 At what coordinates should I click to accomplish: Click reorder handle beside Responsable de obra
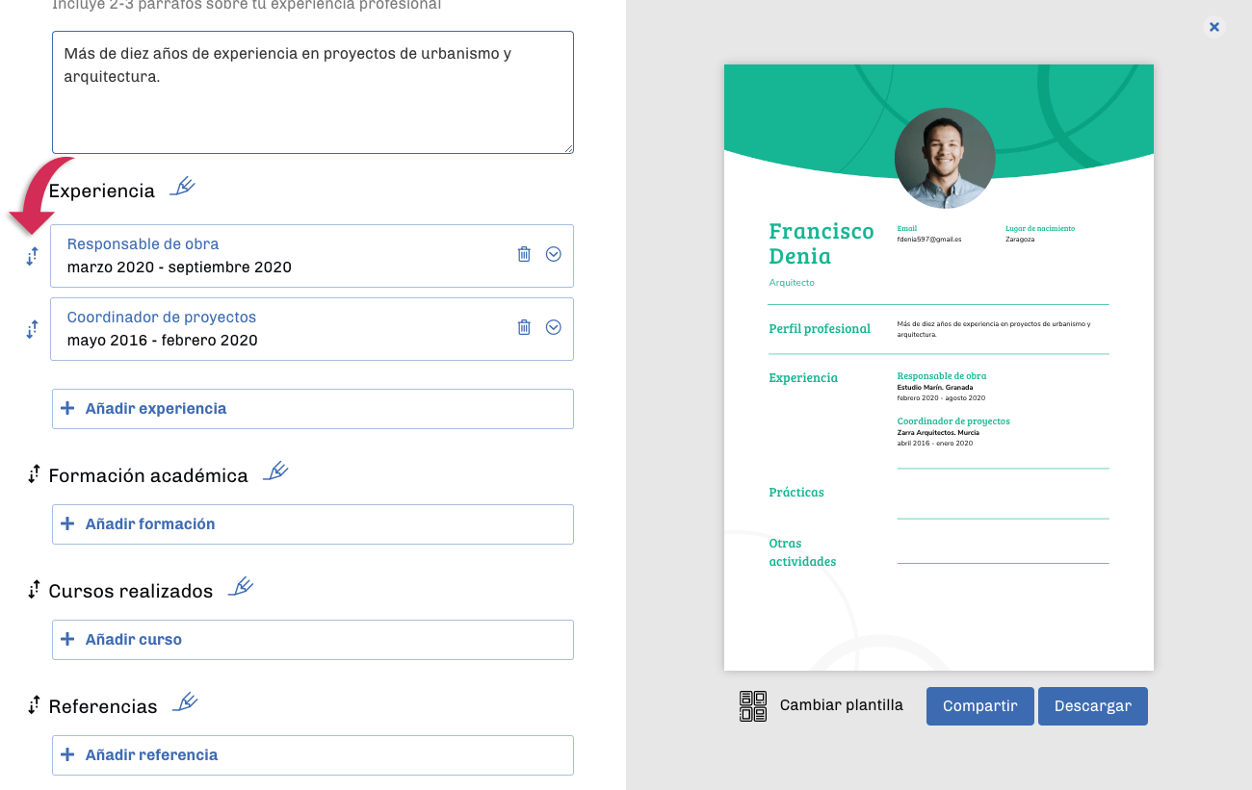(x=32, y=256)
